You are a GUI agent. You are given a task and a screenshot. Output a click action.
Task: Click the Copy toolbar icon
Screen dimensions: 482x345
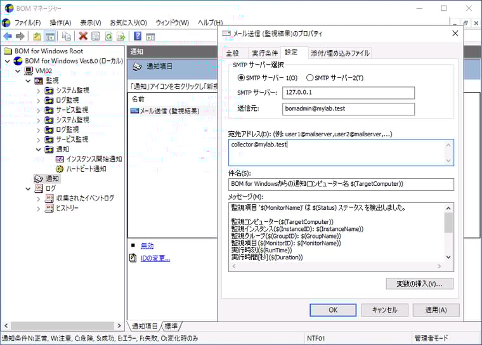pyautogui.click(x=67, y=36)
